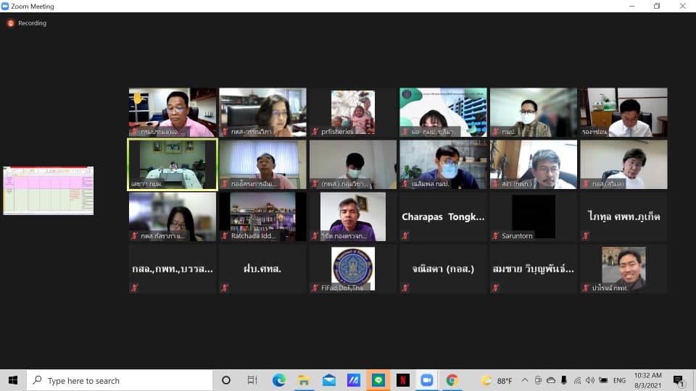Click muted mic icon on Charapas tile

(x=405, y=236)
